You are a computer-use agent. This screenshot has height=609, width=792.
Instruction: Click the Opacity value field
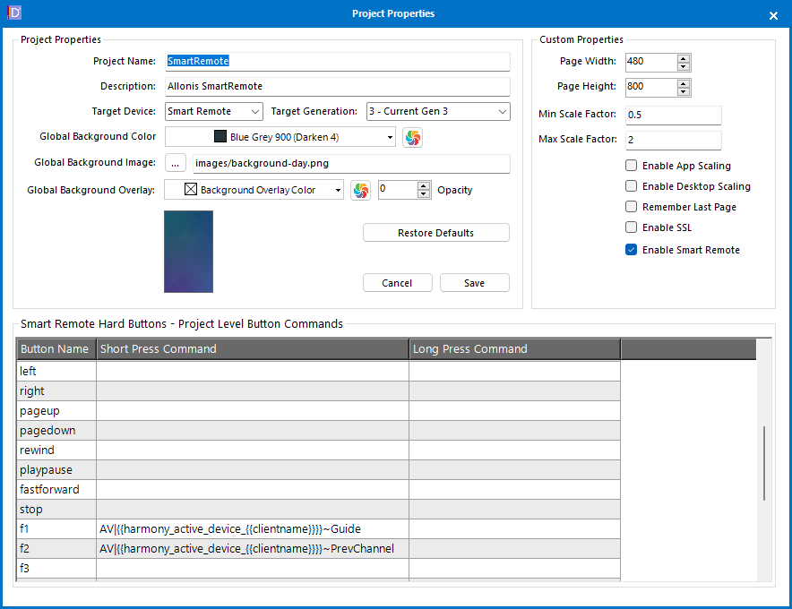tap(398, 190)
